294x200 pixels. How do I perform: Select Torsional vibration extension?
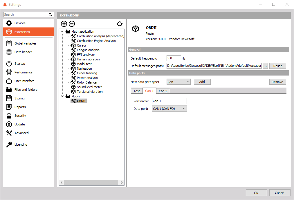[90, 92]
